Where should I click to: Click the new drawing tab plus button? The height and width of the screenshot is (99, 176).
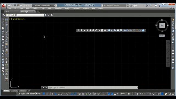38,12
